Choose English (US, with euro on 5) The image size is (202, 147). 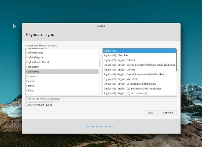[139, 93]
